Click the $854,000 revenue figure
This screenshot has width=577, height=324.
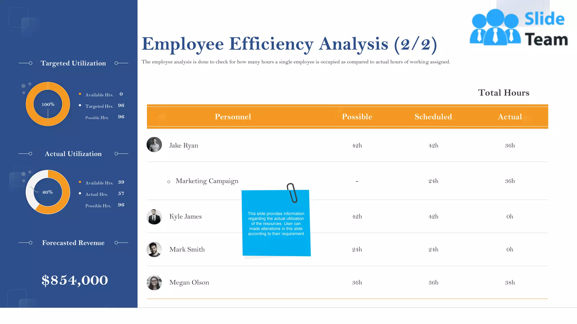tap(75, 280)
